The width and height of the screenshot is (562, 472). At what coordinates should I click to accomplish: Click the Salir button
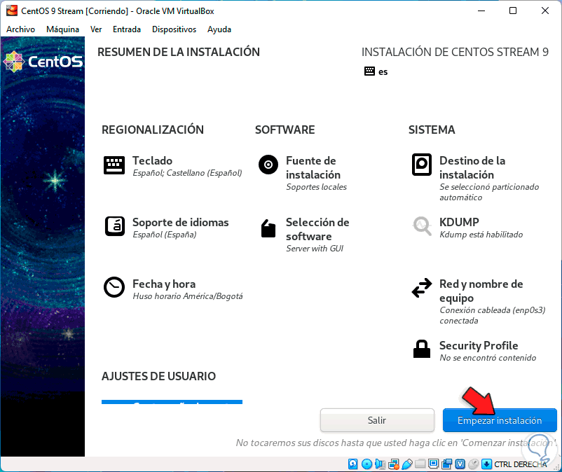pos(377,420)
